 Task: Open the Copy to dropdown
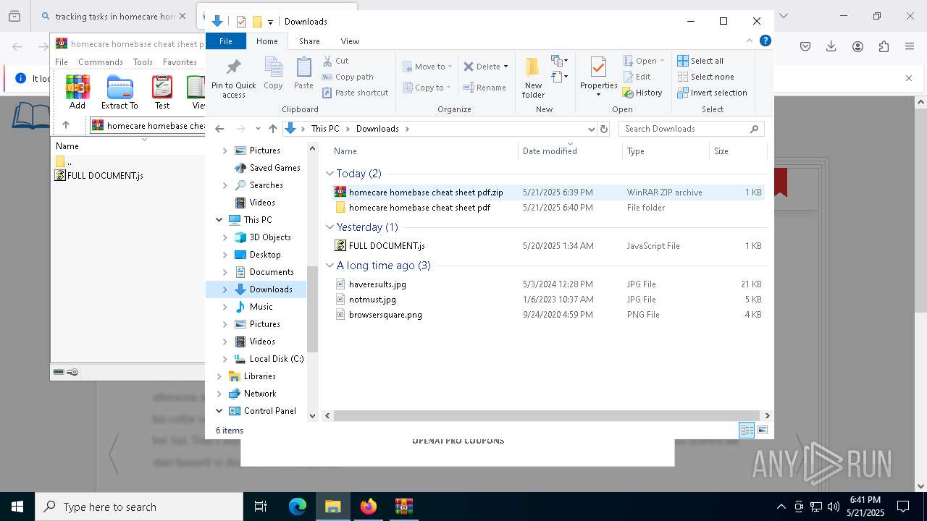click(x=427, y=88)
